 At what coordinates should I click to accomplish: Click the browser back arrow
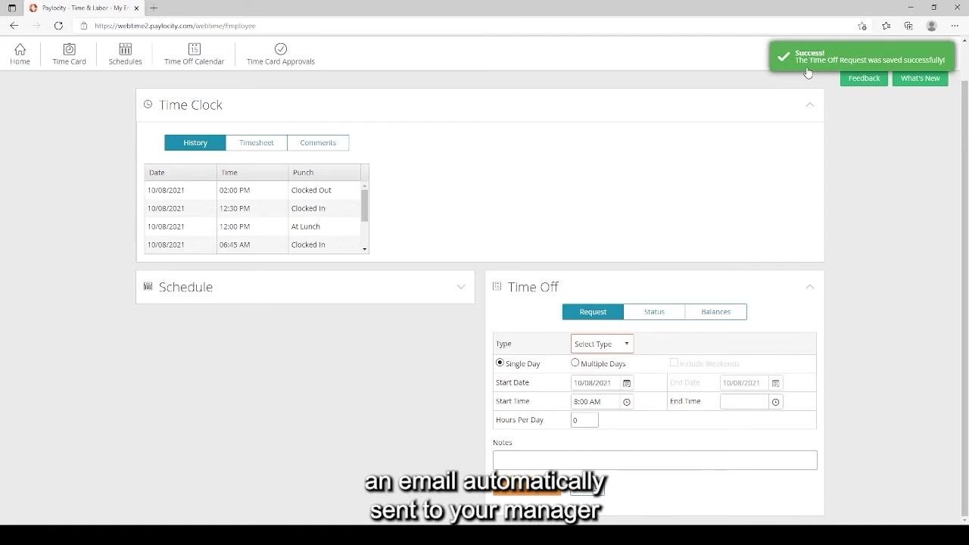point(14,26)
